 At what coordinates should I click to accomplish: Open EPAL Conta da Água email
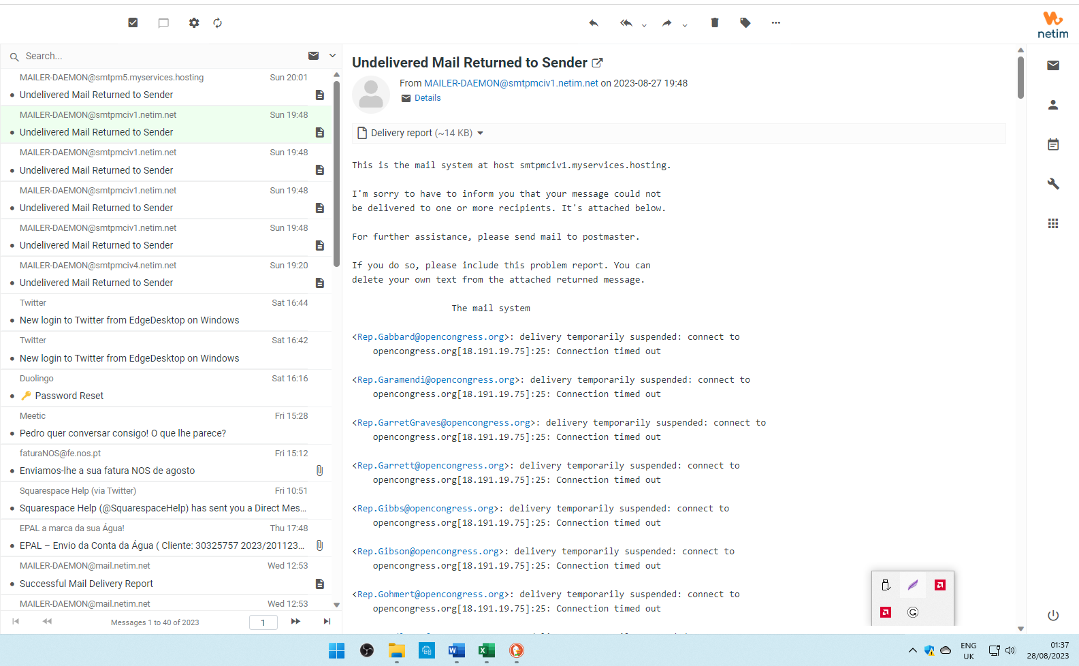[166, 537]
